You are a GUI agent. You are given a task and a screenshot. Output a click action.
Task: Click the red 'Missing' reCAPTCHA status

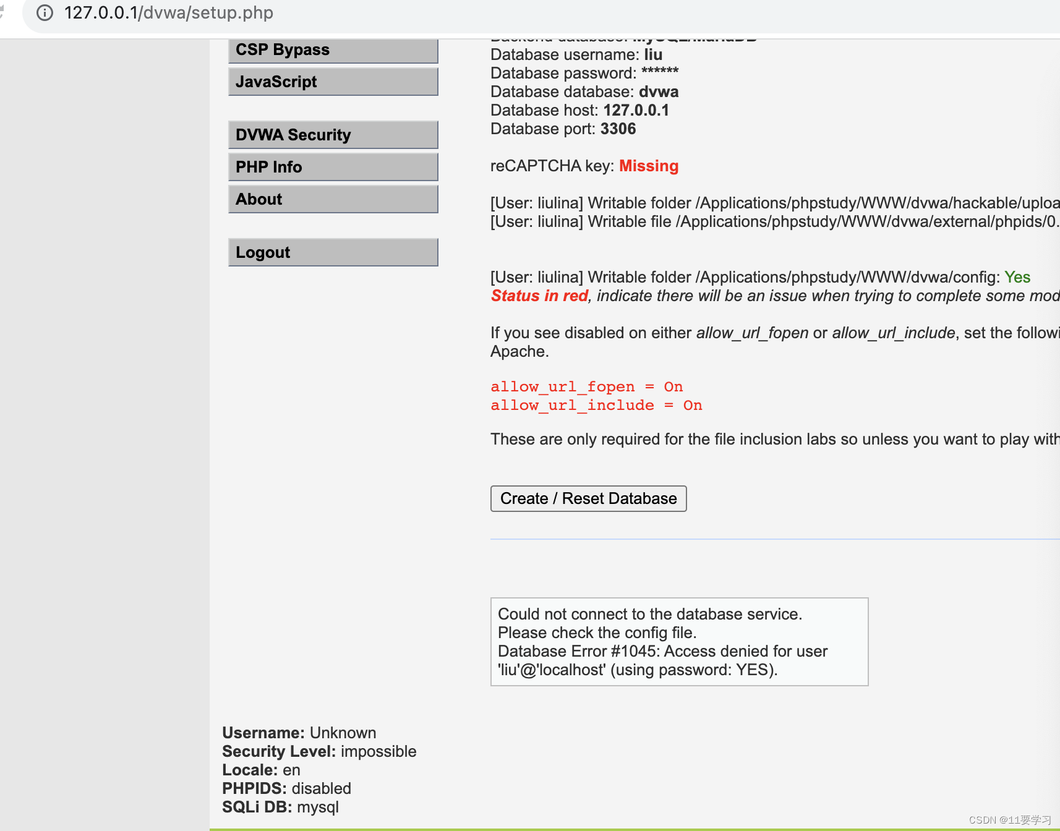click(x=649, y=166)
